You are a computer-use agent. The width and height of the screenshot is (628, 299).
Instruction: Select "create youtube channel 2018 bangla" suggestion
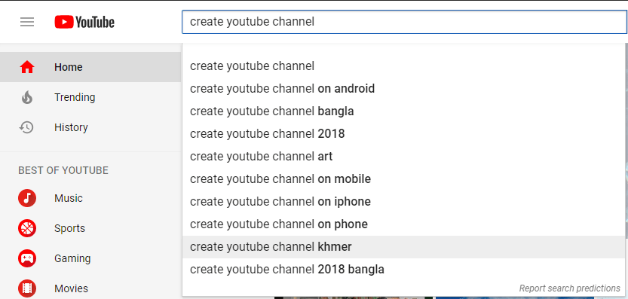(404, 270)
